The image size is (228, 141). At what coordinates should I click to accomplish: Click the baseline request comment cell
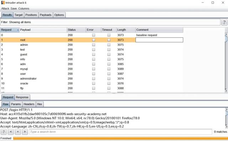159,35
